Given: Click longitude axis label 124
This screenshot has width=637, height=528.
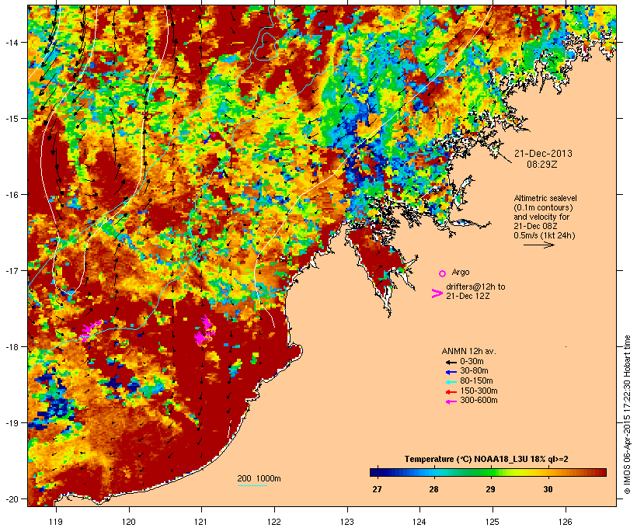Looking at the screenshot, I should [x=419, y=522].
